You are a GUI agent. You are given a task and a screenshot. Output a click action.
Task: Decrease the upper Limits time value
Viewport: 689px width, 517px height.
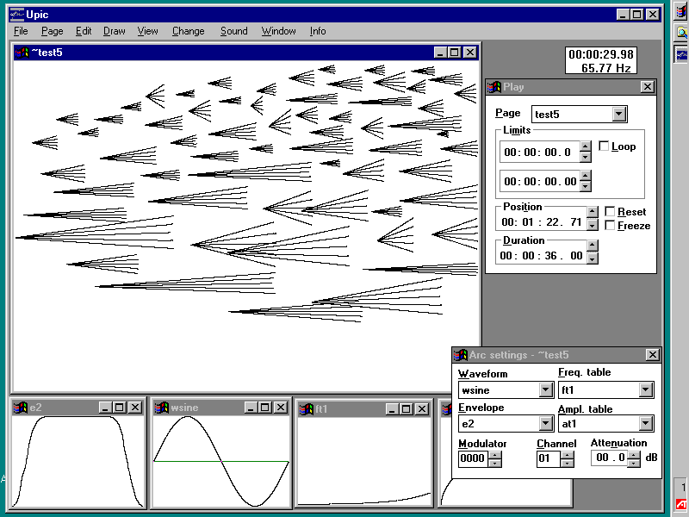pos(585,157)
